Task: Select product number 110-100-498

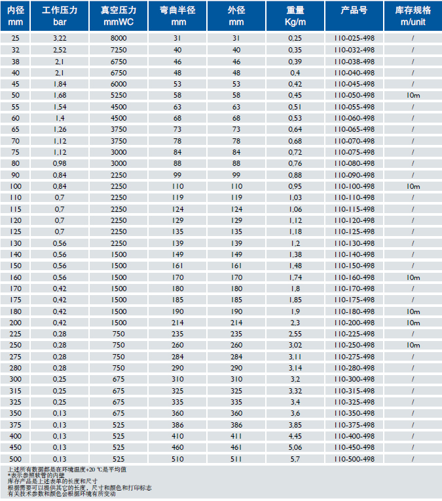Action: tap(354, 186)
